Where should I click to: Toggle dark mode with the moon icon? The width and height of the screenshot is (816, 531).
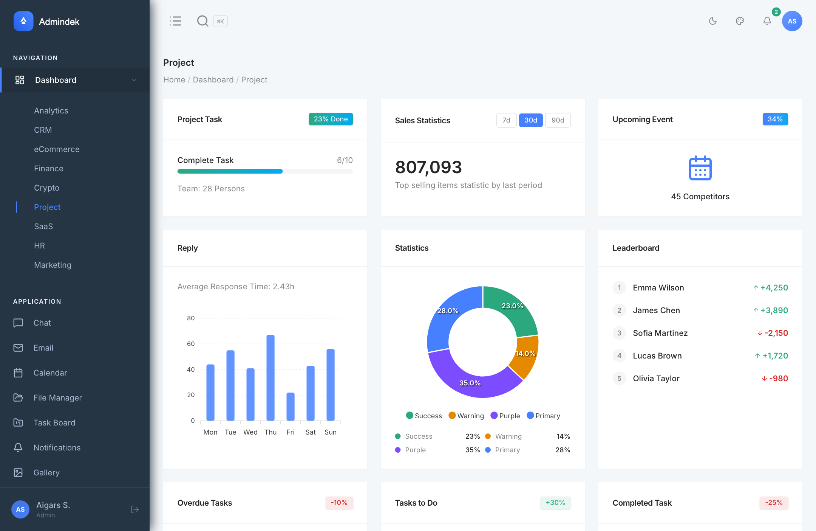click(x=713, y=21)
